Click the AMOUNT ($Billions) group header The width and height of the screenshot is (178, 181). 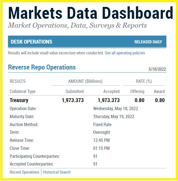[85, 81]
